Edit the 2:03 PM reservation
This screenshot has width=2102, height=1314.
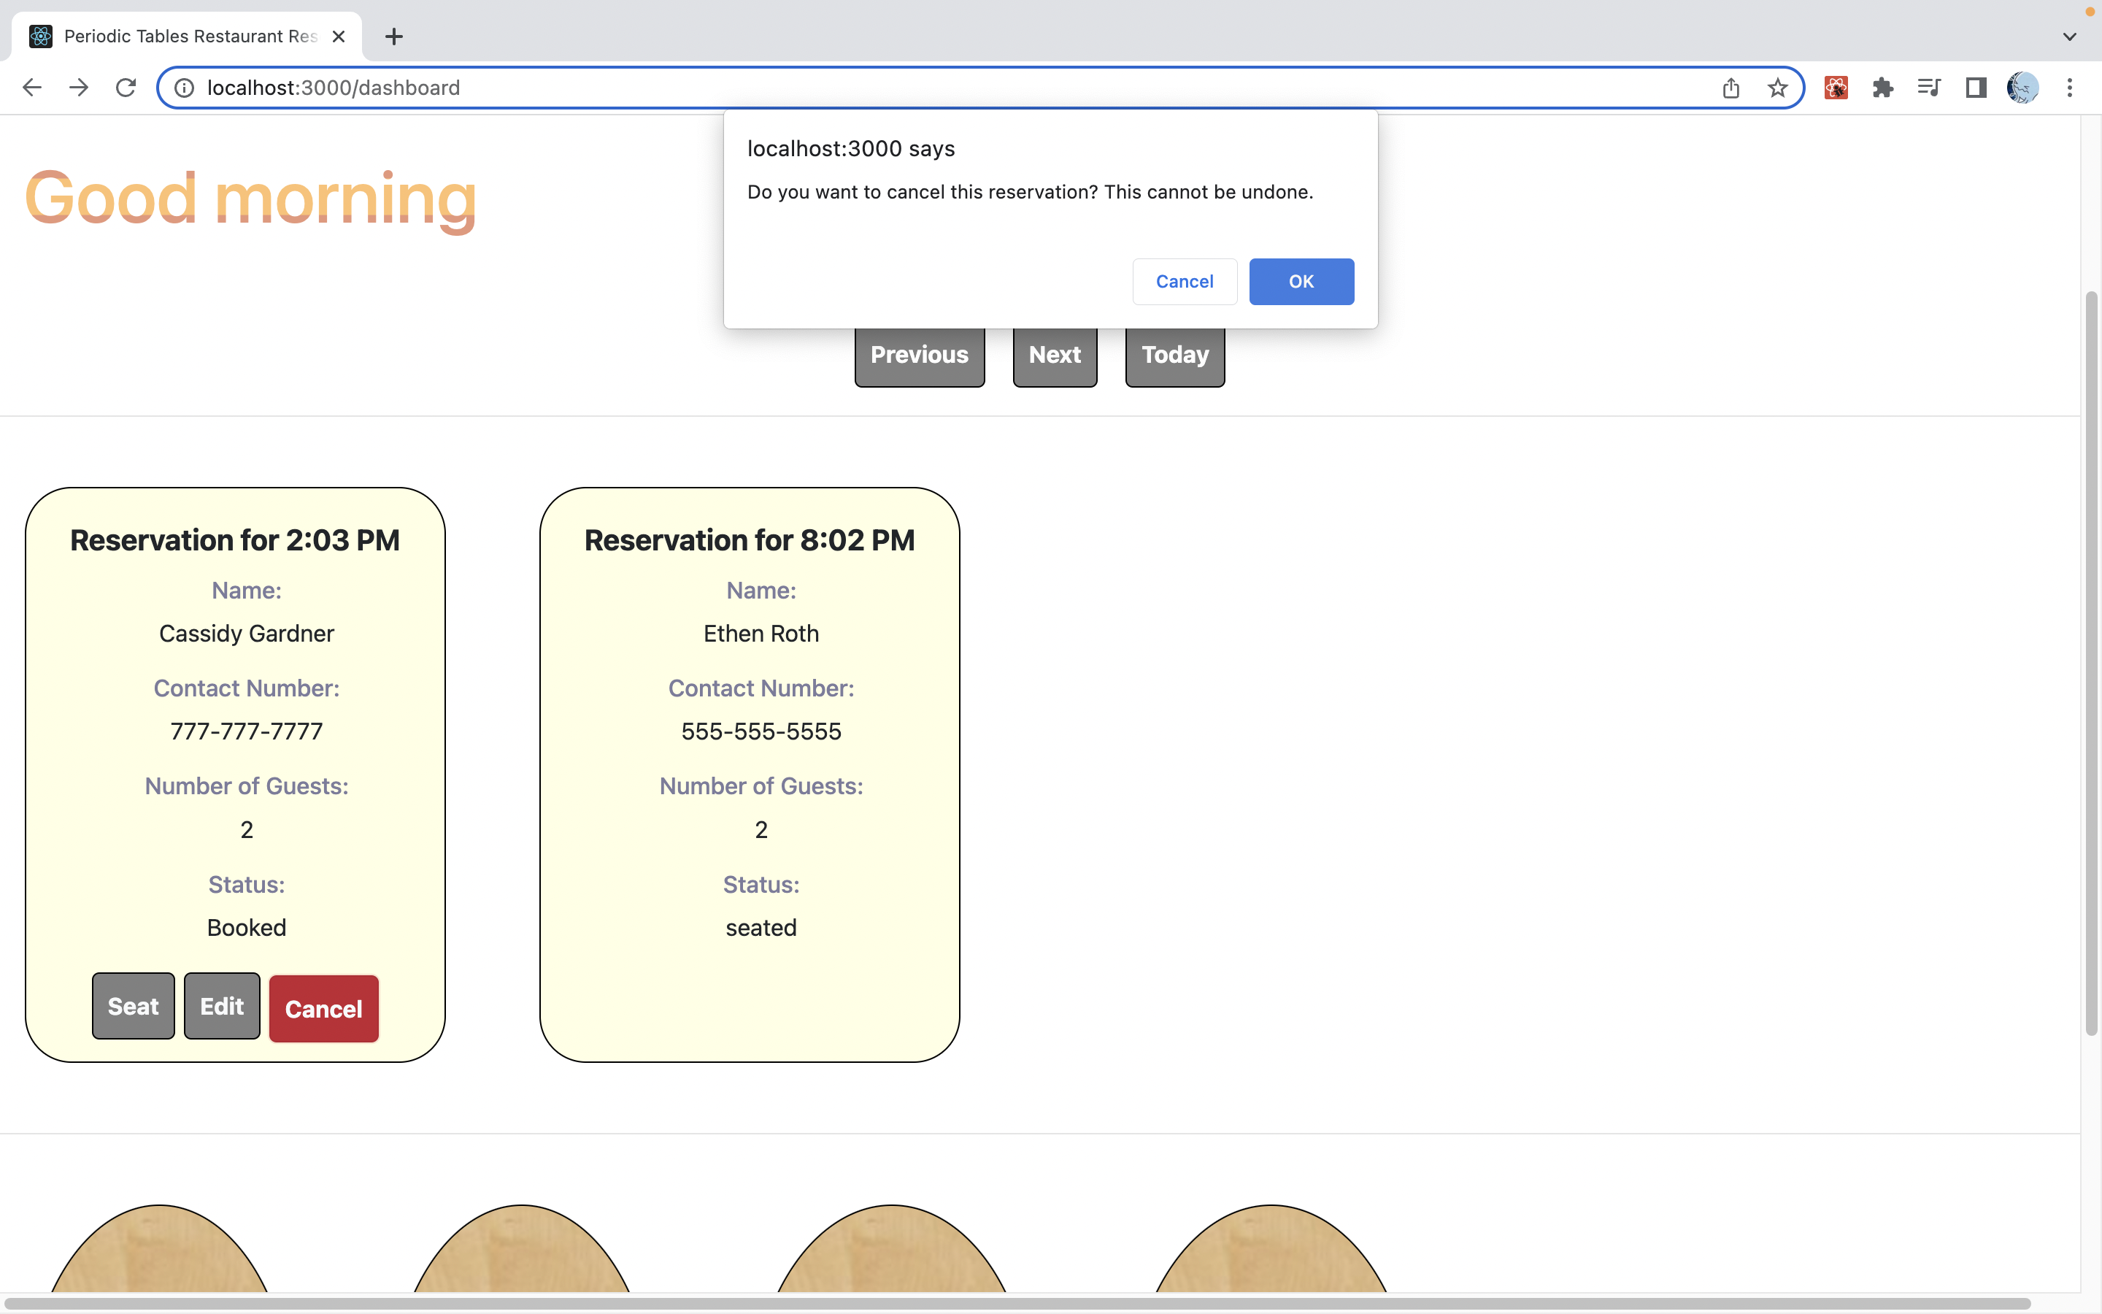(x=220, y=1005)
